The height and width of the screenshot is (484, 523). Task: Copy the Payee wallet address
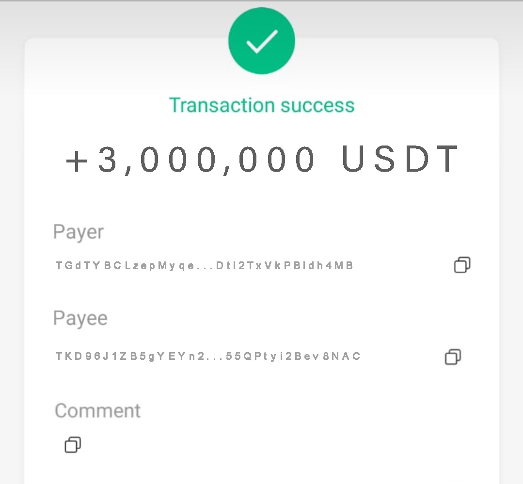[453, 357]
